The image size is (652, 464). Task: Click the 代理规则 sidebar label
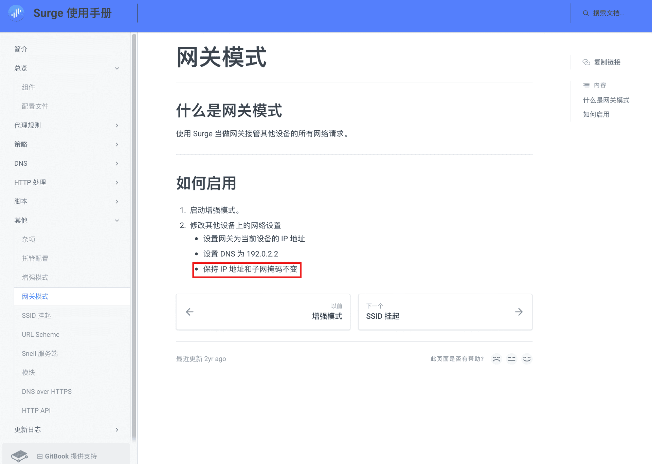[28, 125]
